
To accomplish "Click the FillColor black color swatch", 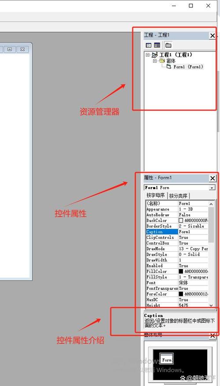I will click(181, 271).
